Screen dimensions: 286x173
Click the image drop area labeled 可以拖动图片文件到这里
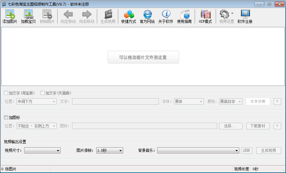(143, 57)
